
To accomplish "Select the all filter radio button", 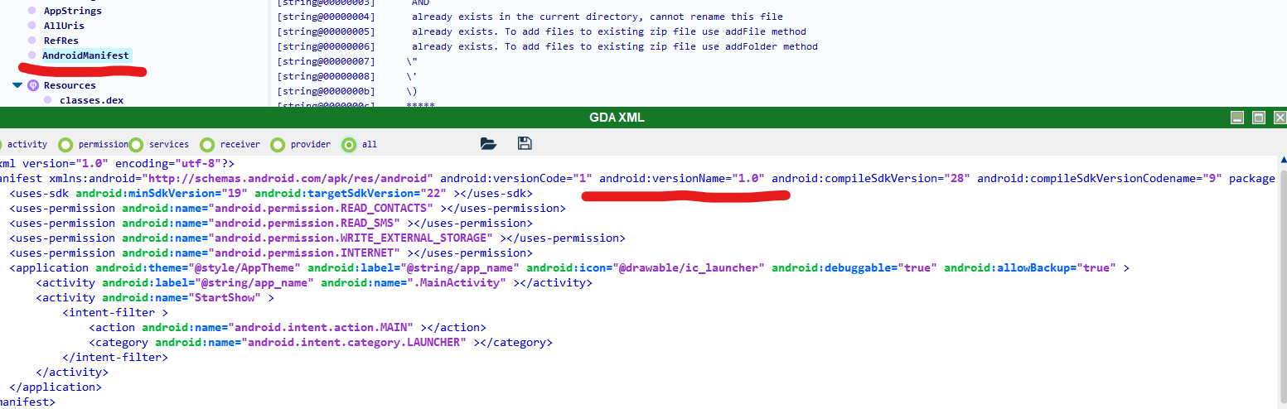I will click(x=349, y=144).
